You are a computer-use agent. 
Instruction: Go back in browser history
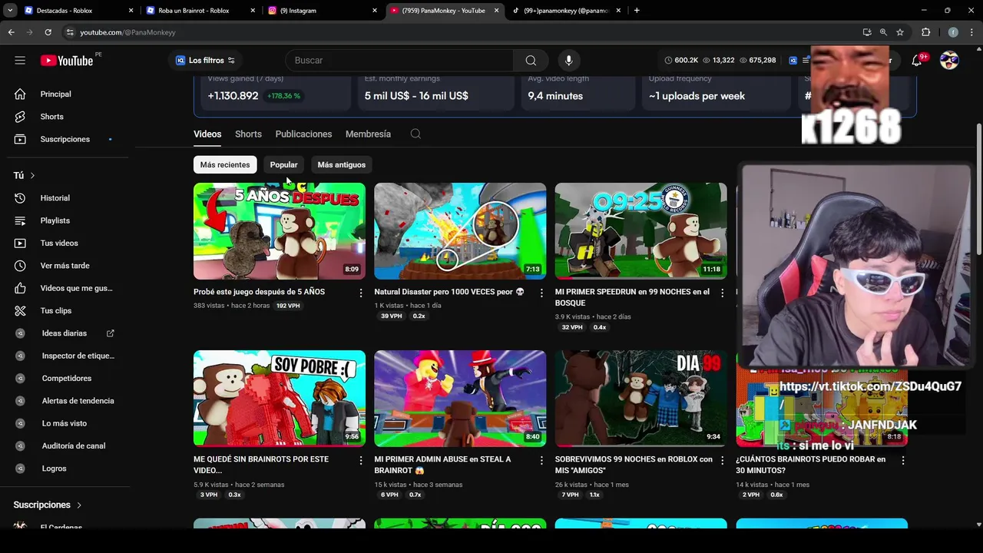coord(11,32)
